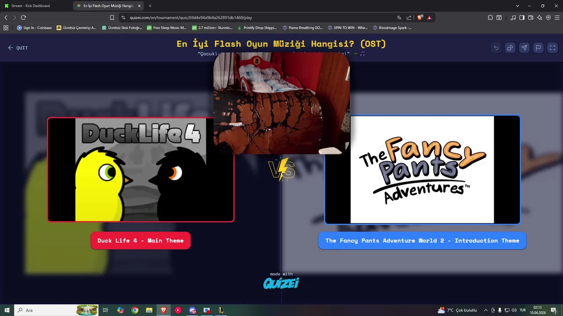This screenshot has height=316, width=563.
Task: Click the browser share page icon
Action: (409, 18)
